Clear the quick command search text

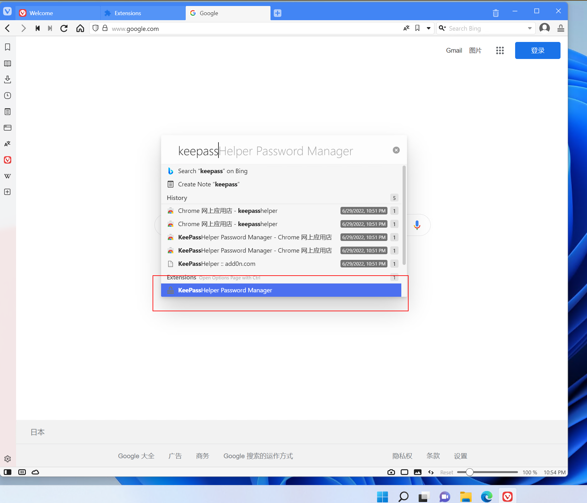point(396,150)
